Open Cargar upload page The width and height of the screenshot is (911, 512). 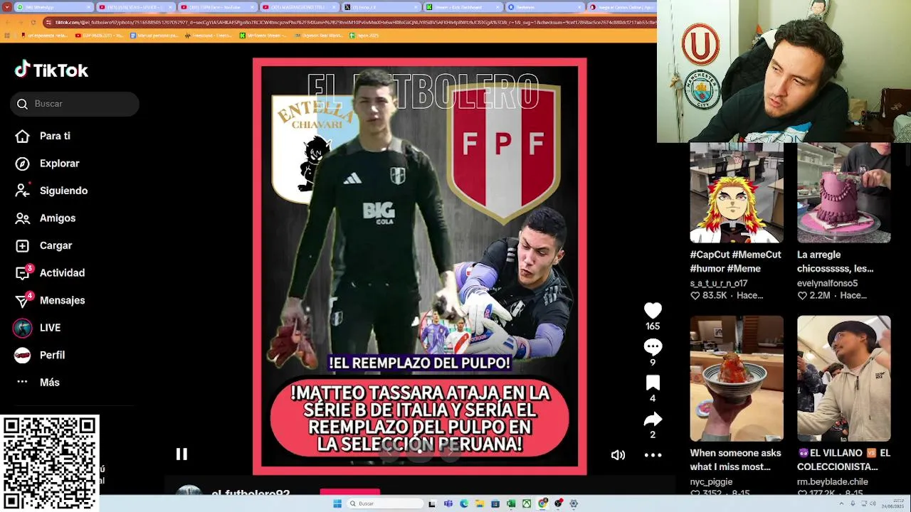[x=56, y=245]
